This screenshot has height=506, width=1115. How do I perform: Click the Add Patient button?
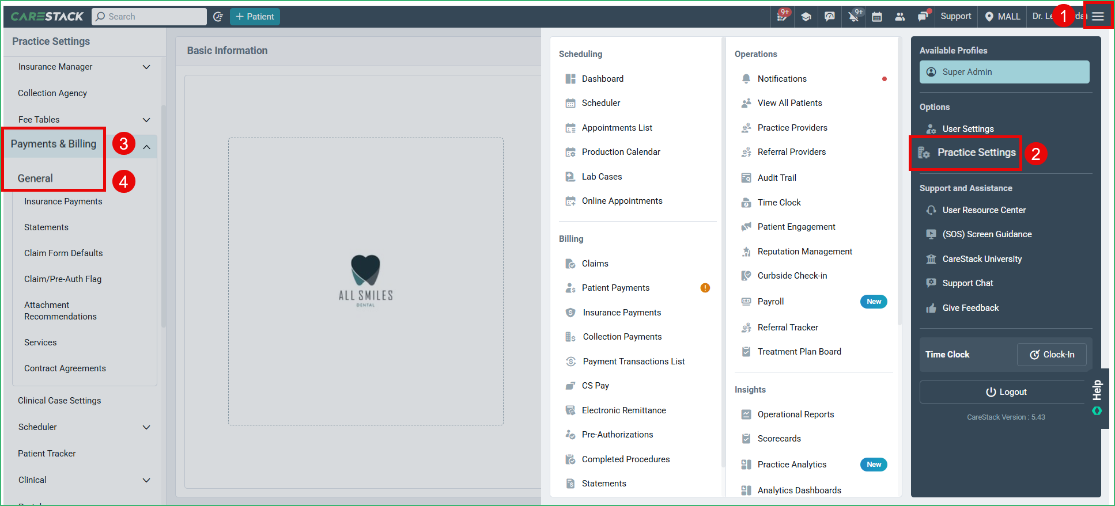255,17
